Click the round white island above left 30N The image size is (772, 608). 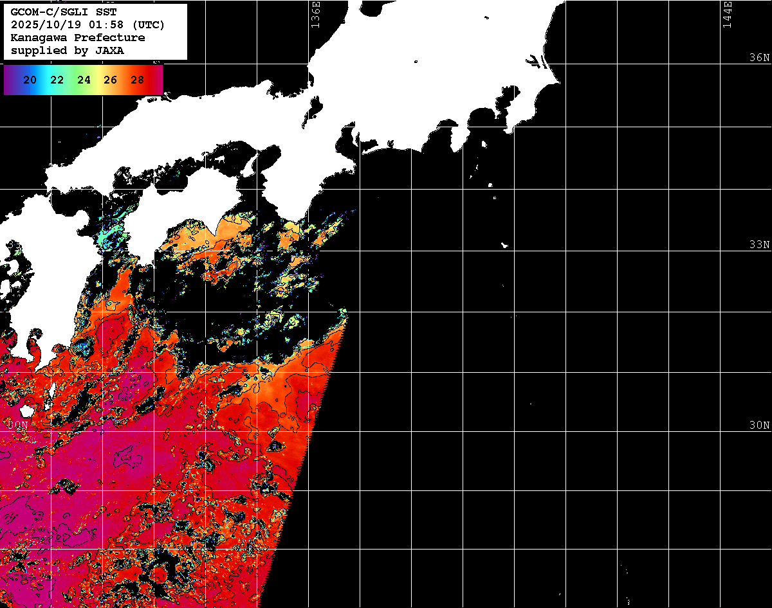(27, 411)
